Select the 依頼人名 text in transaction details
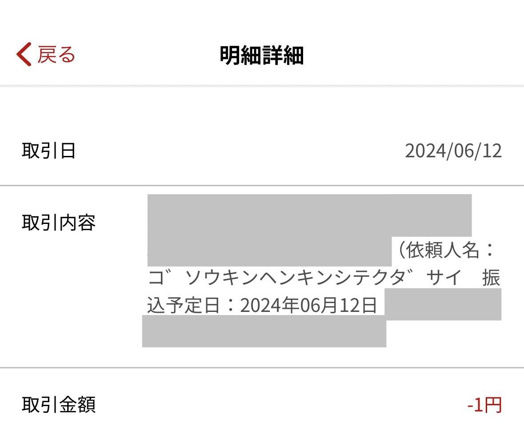524x435 pixels. pyautogui.click(x=447, y=250)
